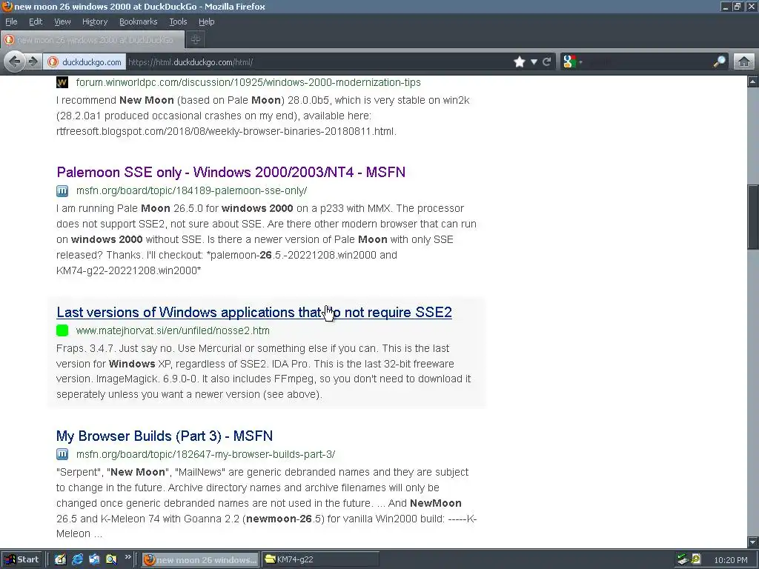
Task: Click the search magnifier icon in search box
Action: pyautogui.click(x=719, y=62)
